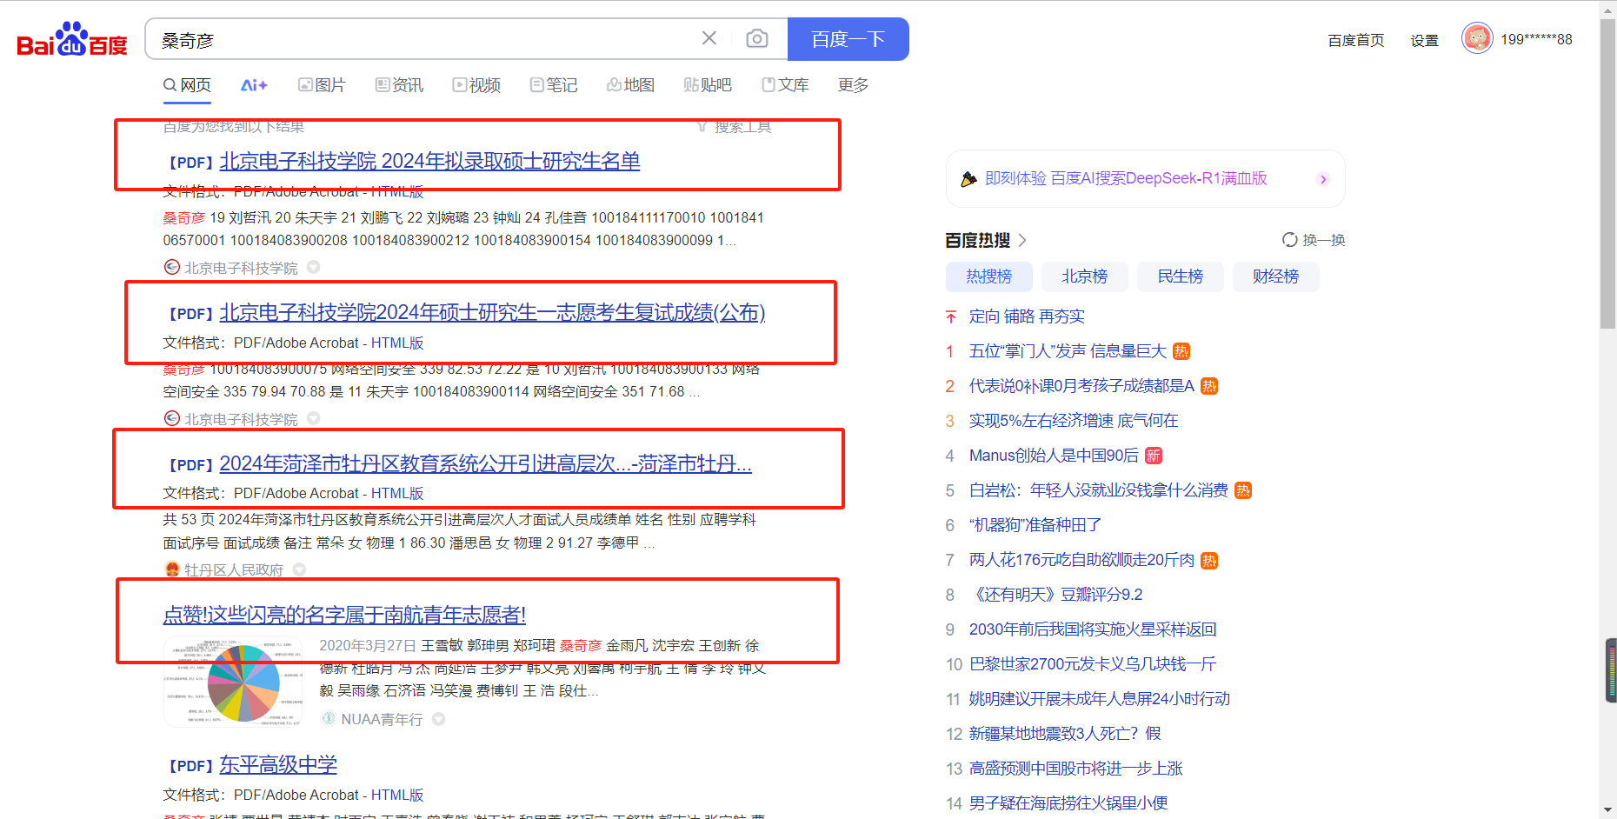The image size is (1617, 819).
Task: Open camera image search
Action: click(x=757, y=38)
